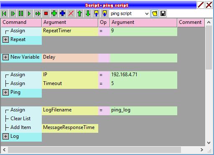
Task: Stop the script with the red square
Action: pyautogui.click(x=46, y=13)
